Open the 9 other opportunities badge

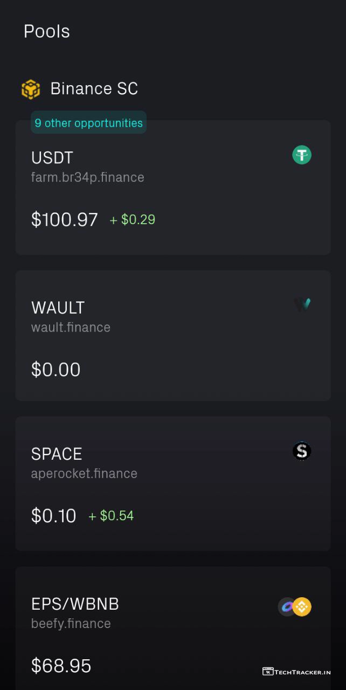tap(88, 123)
